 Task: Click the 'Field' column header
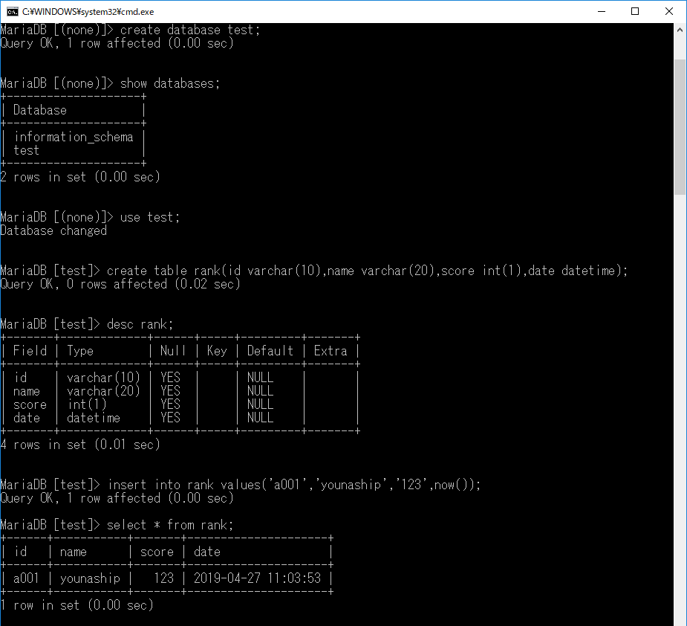(30, 351)
